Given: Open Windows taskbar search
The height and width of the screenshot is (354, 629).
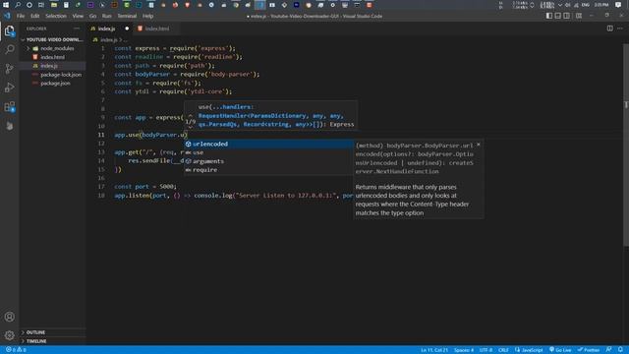Looking at the screenshot, I should [18, 5].
